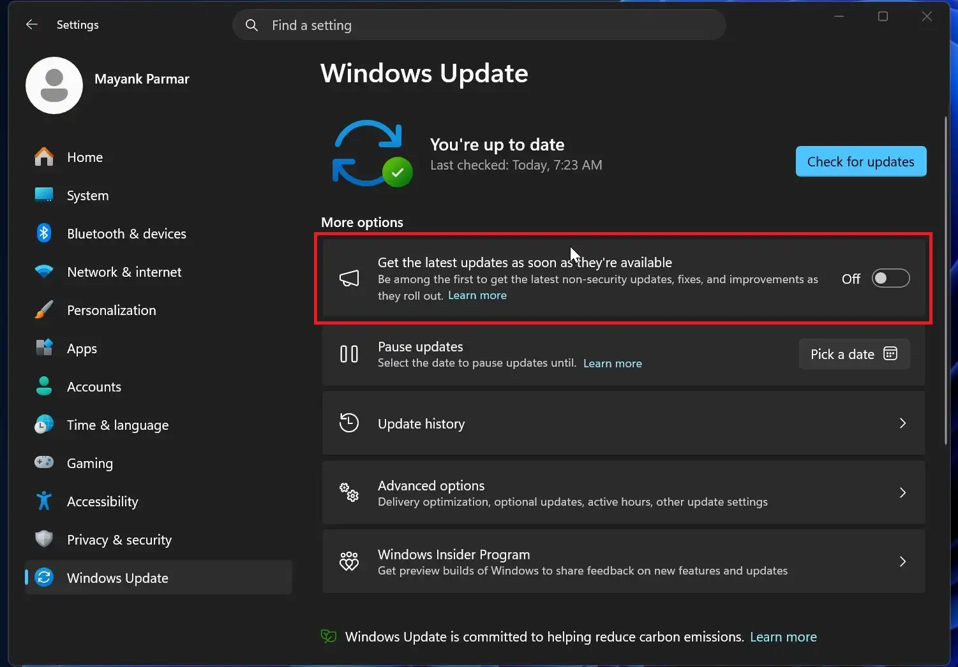958x667 pixels.
Task: Click the back arrow icon in Settings
Action: pos(31,24)
